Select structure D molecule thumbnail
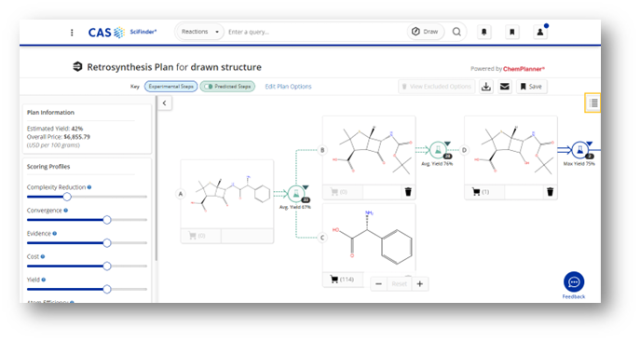The height and width of the screenshot is (342, 640). pos(511,150)
